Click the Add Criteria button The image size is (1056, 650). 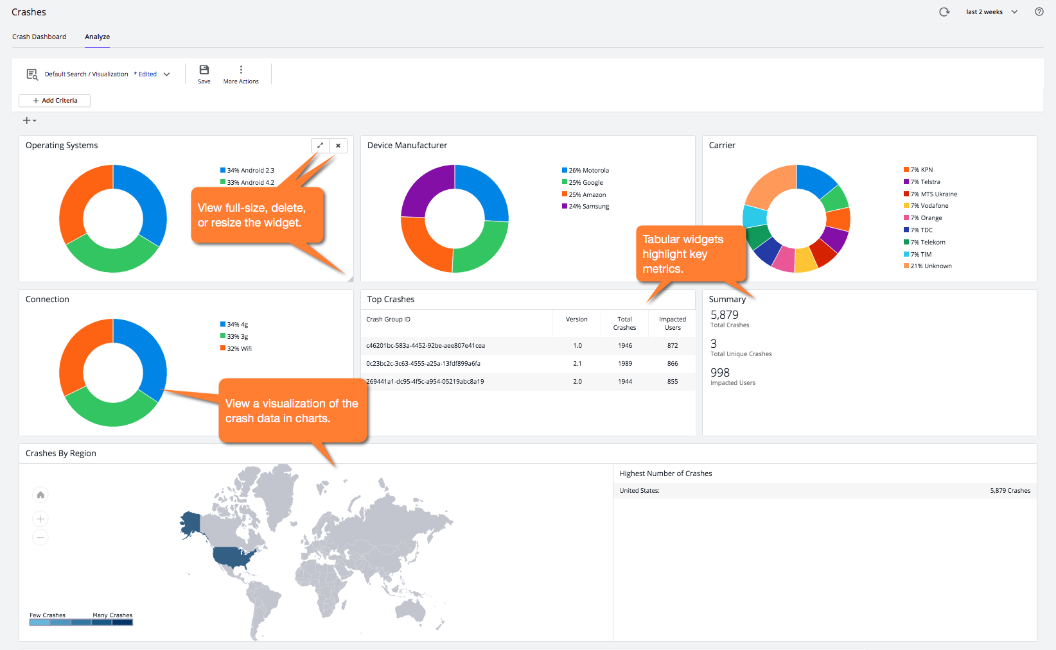click(55, 100)
